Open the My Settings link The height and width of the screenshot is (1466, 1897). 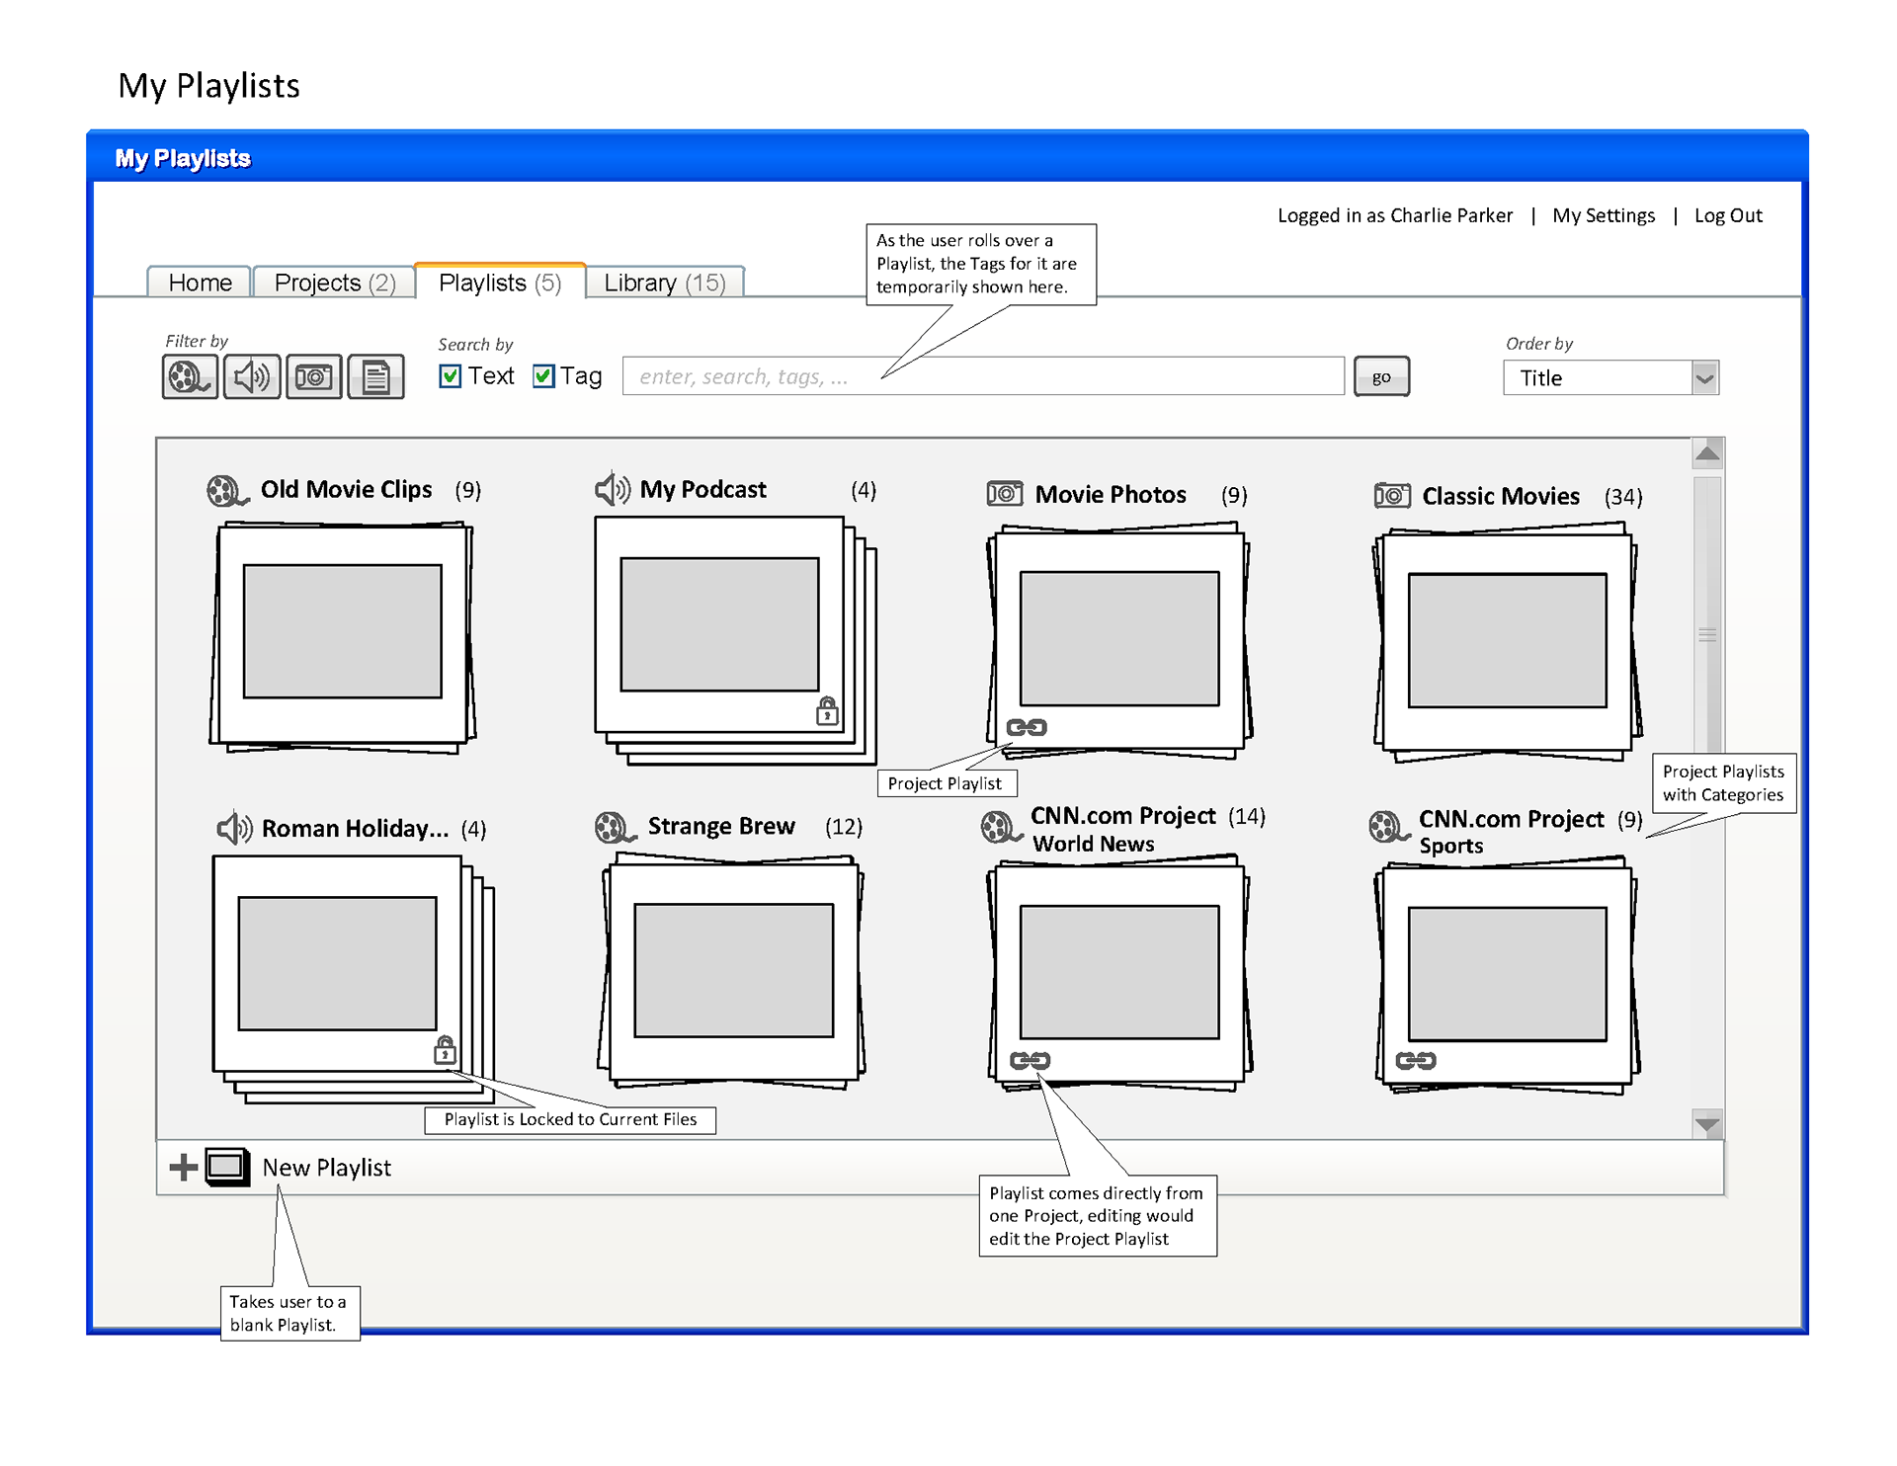click(x=1603, y=215)
